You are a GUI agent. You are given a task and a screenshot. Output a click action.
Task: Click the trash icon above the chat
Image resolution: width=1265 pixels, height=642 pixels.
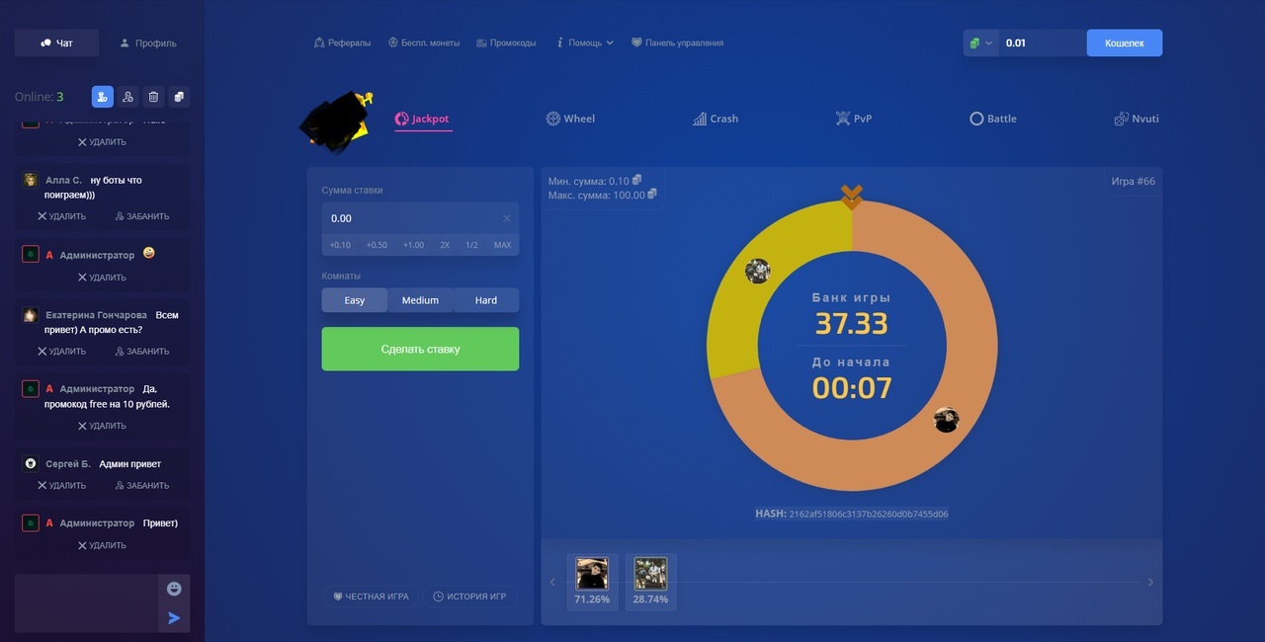coord(153,97)
